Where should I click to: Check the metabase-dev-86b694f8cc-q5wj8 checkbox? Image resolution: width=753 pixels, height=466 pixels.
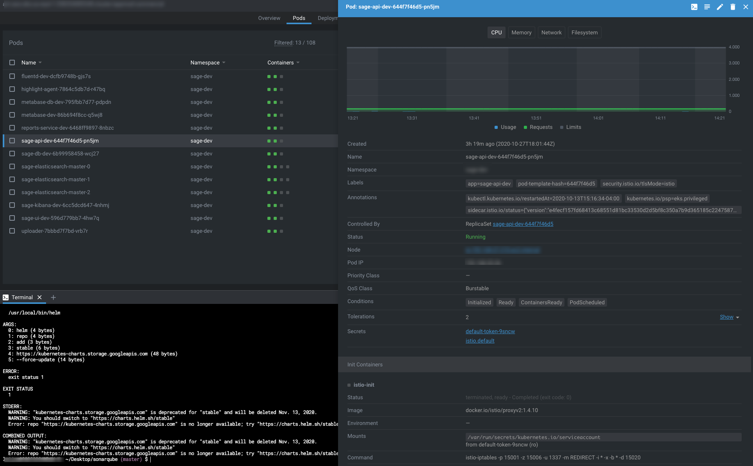point(12,115)
